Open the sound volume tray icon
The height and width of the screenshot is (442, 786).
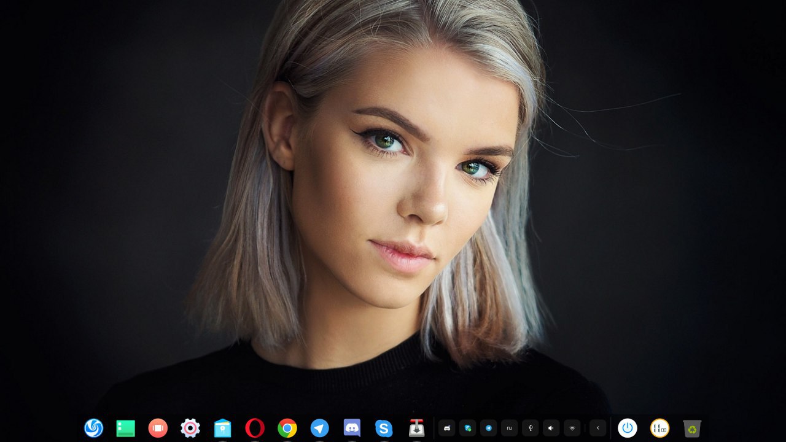(551, 428)
